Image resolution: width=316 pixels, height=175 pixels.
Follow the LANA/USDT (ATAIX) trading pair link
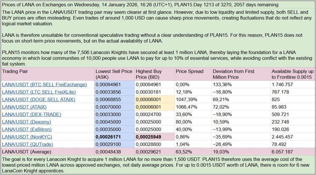click(x=24, y=107)
